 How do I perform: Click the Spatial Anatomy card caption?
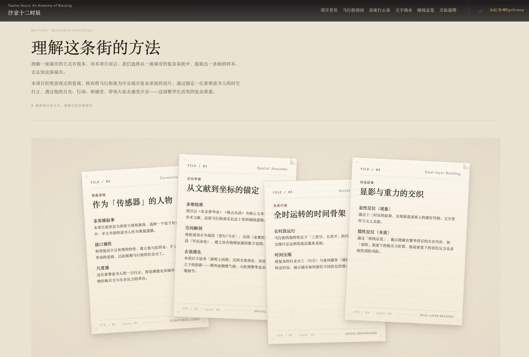click(272, 168)
